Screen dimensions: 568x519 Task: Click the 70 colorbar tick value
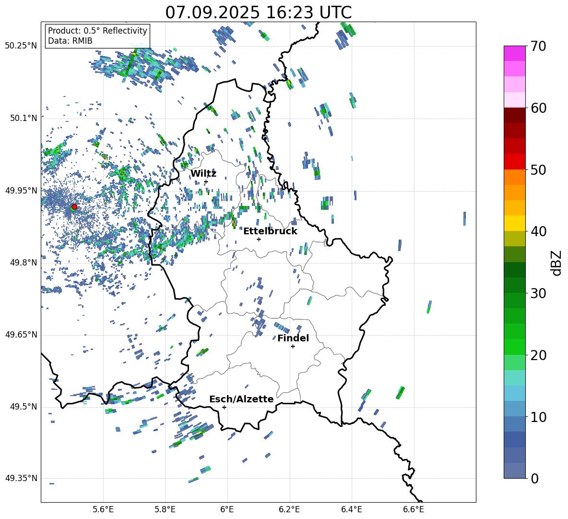pos(538,47)
